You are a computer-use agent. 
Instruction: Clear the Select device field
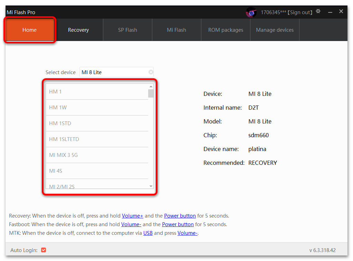coord(151,72)
